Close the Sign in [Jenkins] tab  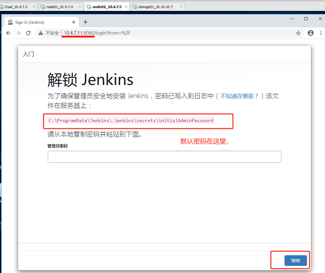tap(74, 22)
